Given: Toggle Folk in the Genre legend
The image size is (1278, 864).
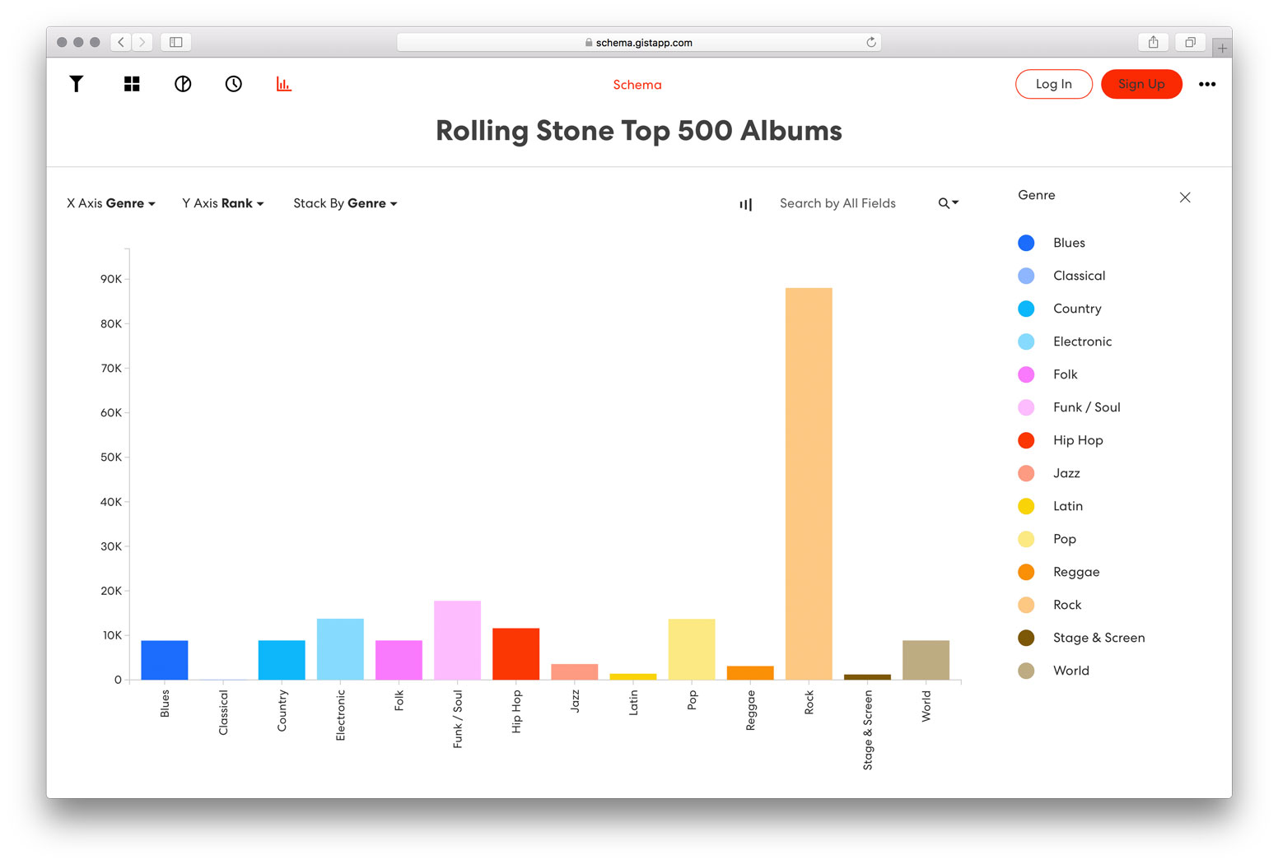Looking at the screenshot, I should point(1047,374).
